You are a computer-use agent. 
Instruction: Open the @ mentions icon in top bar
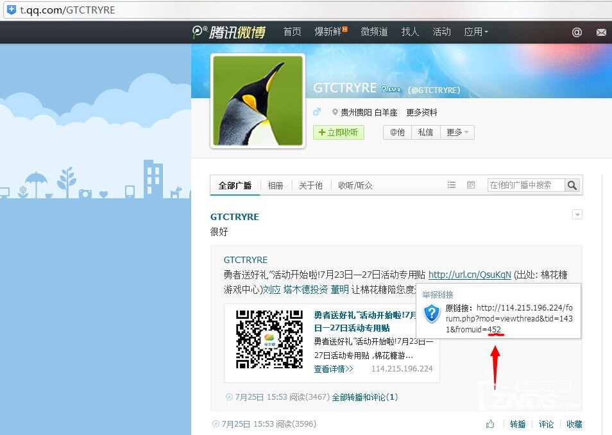(x=577, y=32)
